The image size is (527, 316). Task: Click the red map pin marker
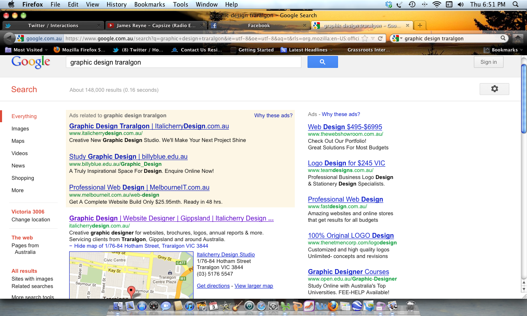131,292
